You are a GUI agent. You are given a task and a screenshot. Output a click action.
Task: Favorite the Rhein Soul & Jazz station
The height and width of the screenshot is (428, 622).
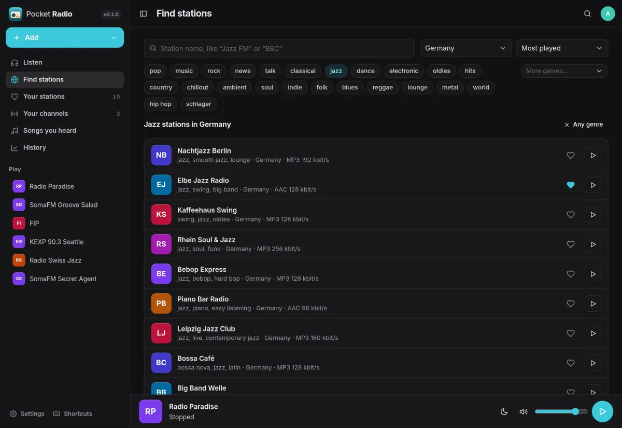(571, 244)
